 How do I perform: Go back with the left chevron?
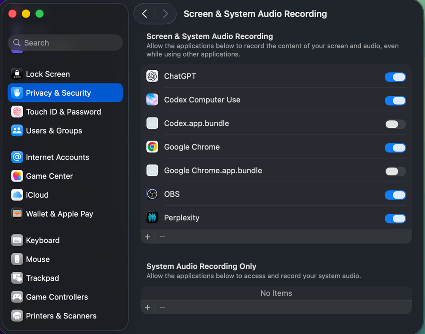coord(144,14)
